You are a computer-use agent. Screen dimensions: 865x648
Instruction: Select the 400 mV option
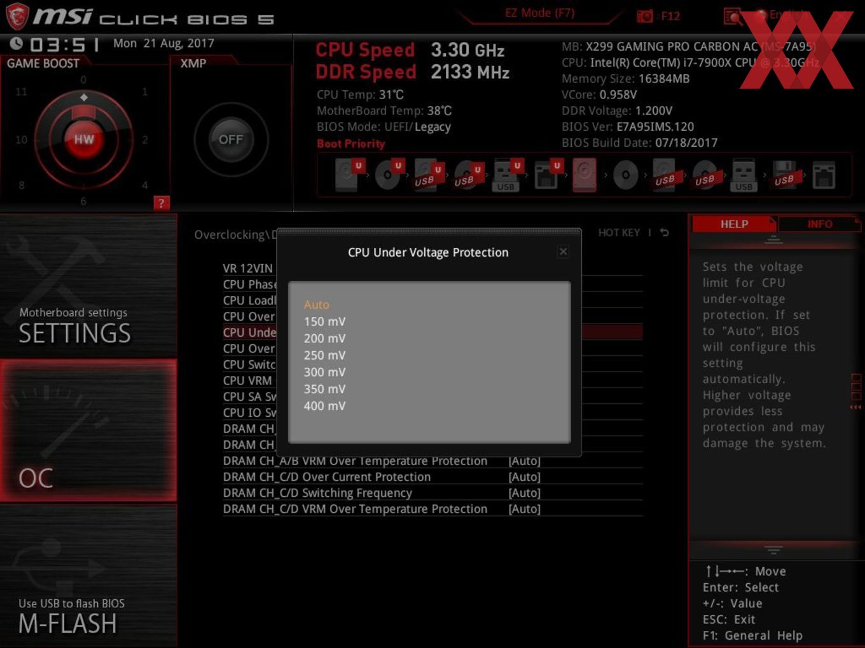[x=324, y=405]
